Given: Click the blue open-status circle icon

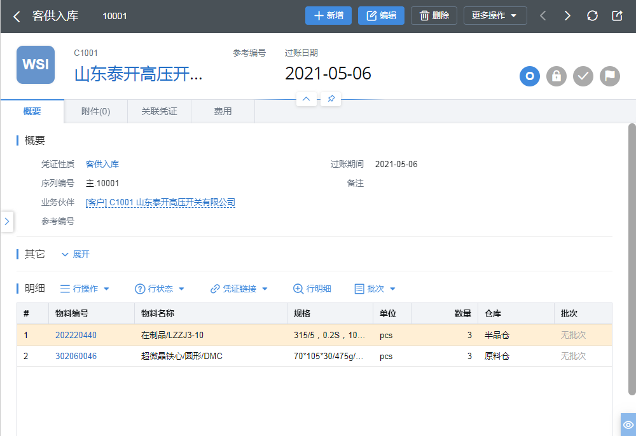Looking at the screenshot, I should (x=530, y=76).
